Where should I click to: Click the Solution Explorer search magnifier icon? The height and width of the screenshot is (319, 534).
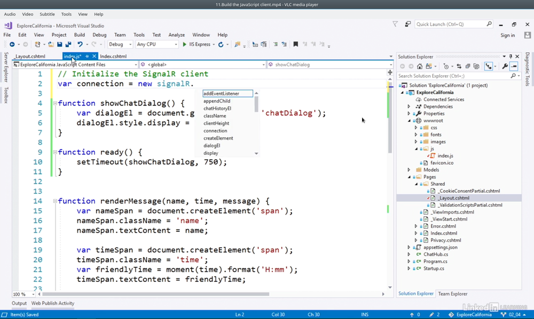click(513, 76)
